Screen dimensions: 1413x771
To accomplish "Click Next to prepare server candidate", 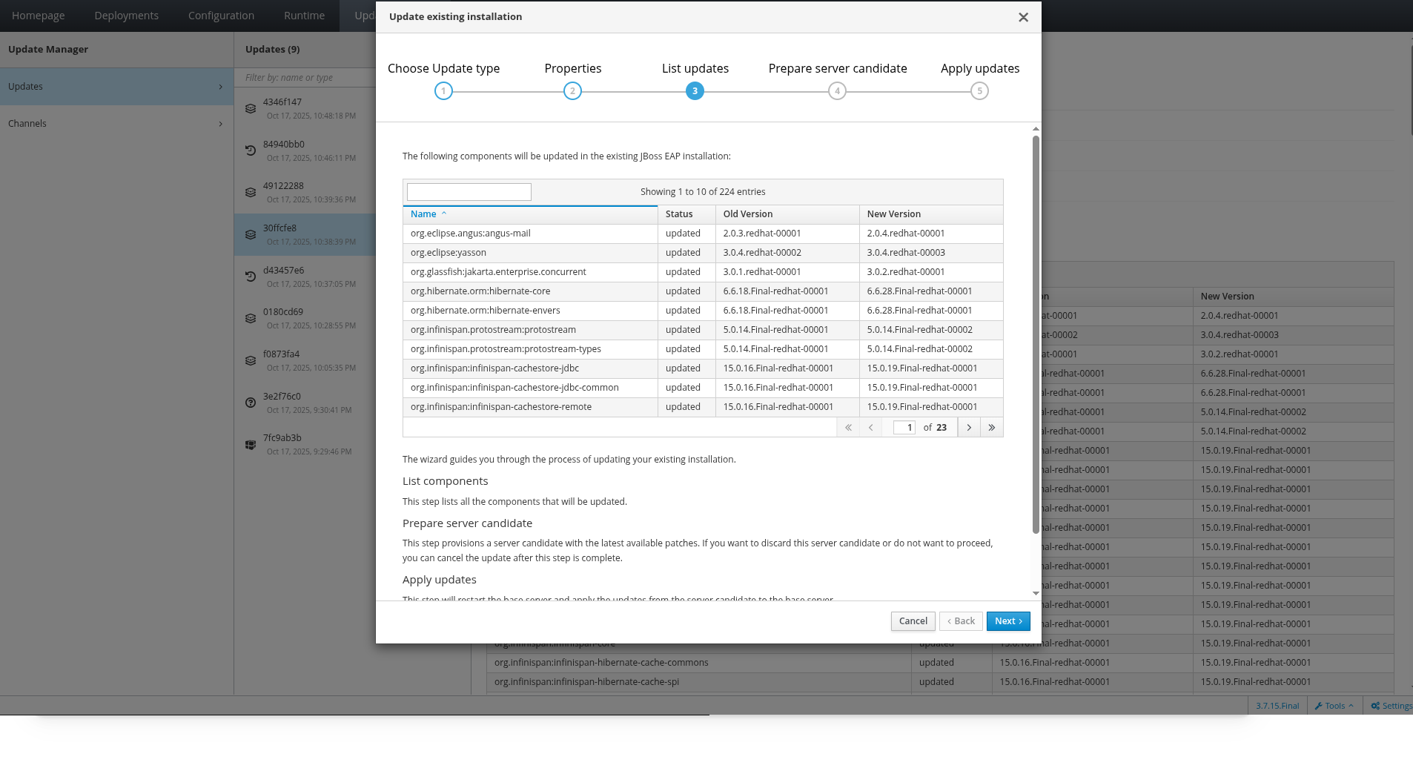I will (x=1008, y=621).
